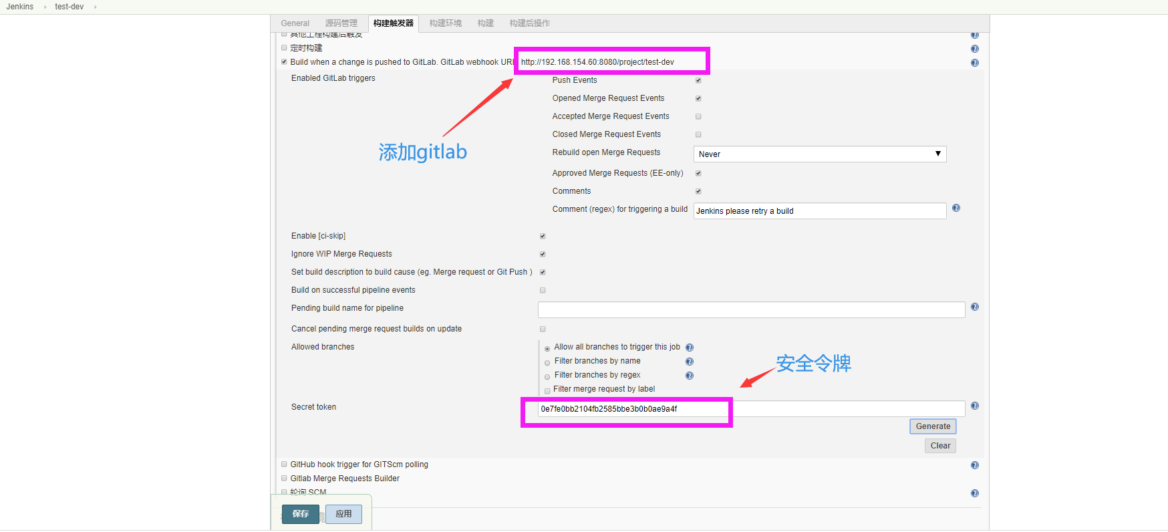Open help for GitHub hook trigger option
The height and width of the screenshot is (532, 1168).
click(975, 465)
